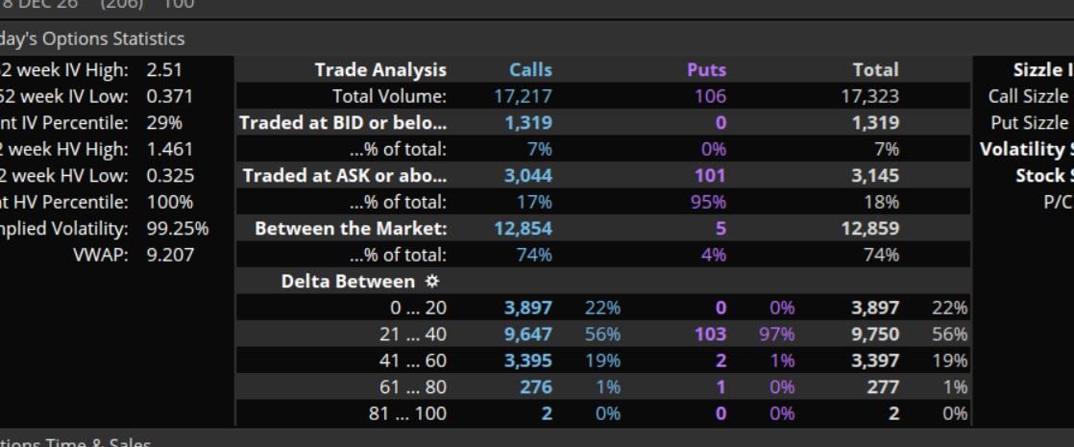The height and width of the screenshot is (447, 1074).
Task: Click 52 week IV Low value 0.371
Action: click(x=170, y=96)
